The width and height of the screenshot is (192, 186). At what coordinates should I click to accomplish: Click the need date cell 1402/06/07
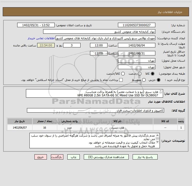point(20,128)
